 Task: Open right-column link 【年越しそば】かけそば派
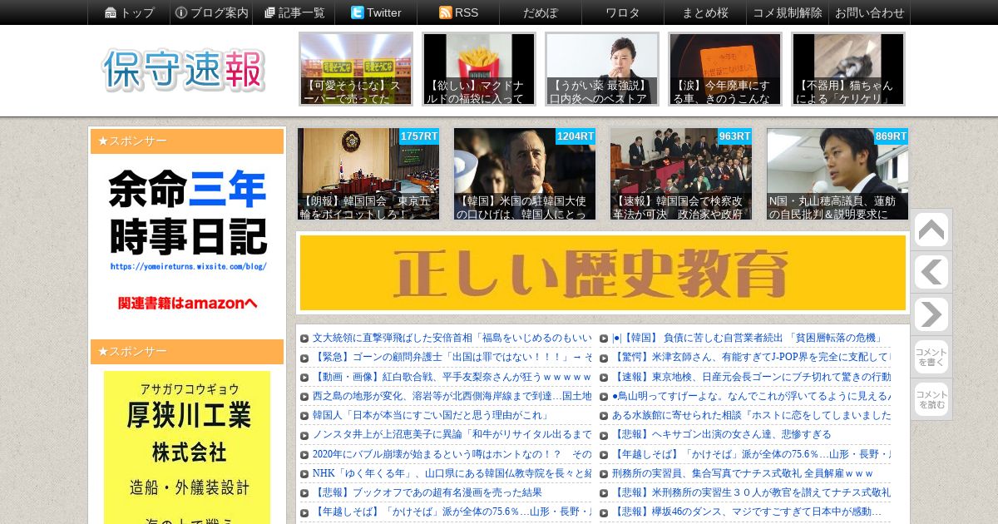point(751,454)
